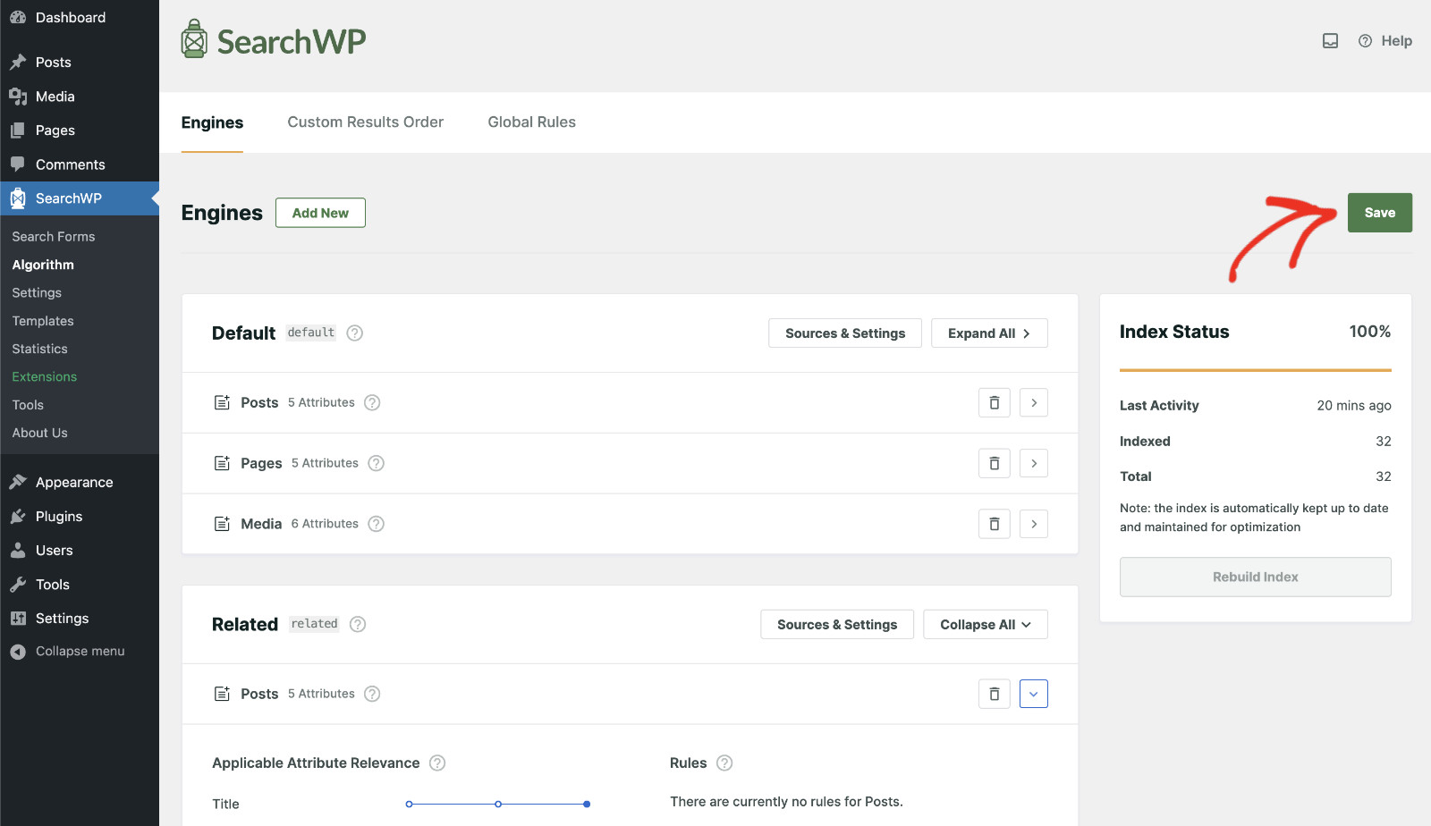Delete the Posts source in Default engine
The width and height of the screenshot is (1431, 826).
(x=994, y=402)
